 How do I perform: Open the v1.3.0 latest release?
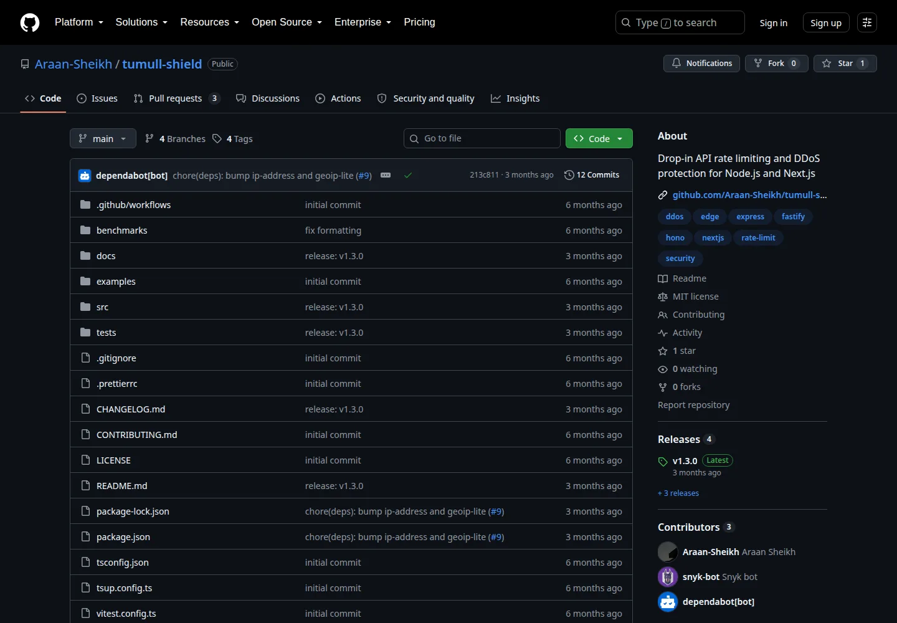[x=685, y=461]
